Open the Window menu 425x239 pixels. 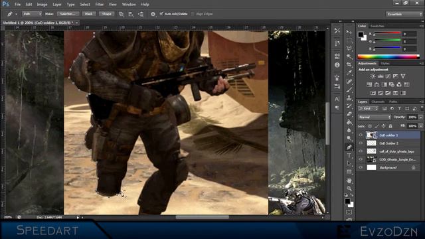coord(129,5)
